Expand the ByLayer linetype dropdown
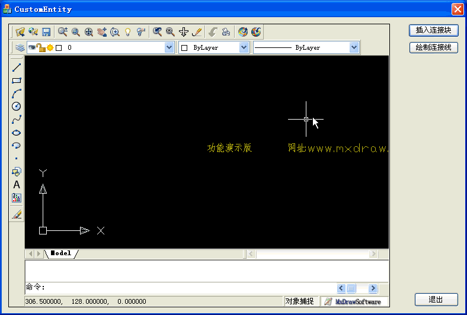 click(x=354, y=48)
